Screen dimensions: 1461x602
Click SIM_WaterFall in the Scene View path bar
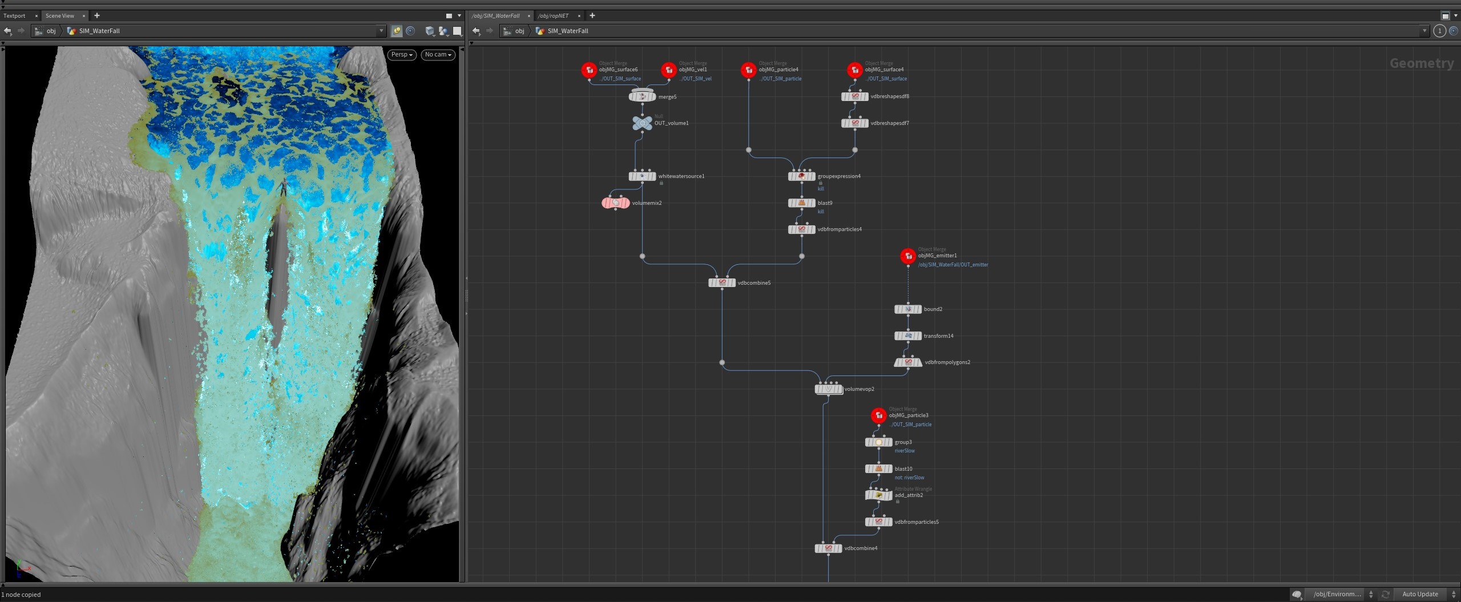(99, 31)
